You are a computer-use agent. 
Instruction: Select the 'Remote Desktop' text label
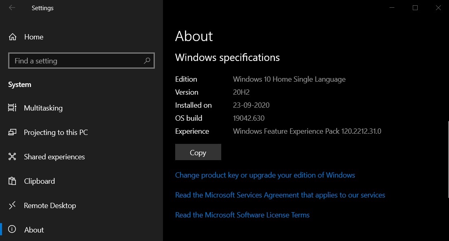(50, 206)
